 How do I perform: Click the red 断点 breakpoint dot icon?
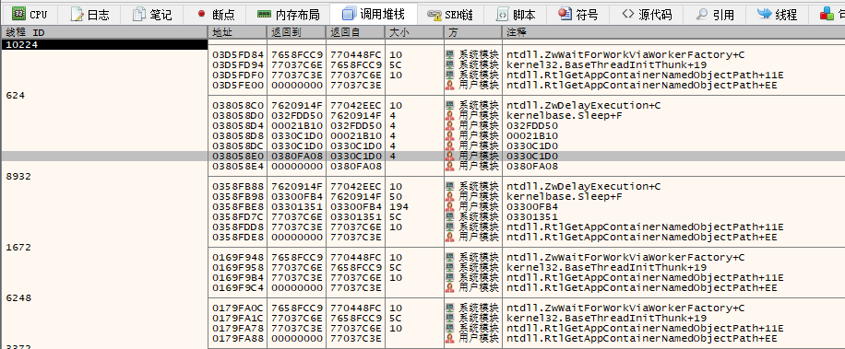[202, 14]
